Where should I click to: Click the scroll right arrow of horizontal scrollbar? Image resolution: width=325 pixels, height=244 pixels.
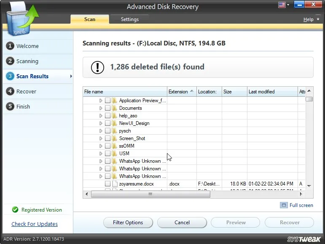[x=301, y=194]
